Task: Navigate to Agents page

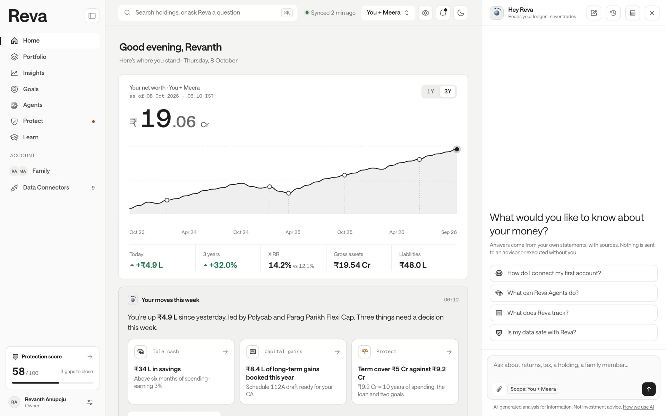Action: 52,105
